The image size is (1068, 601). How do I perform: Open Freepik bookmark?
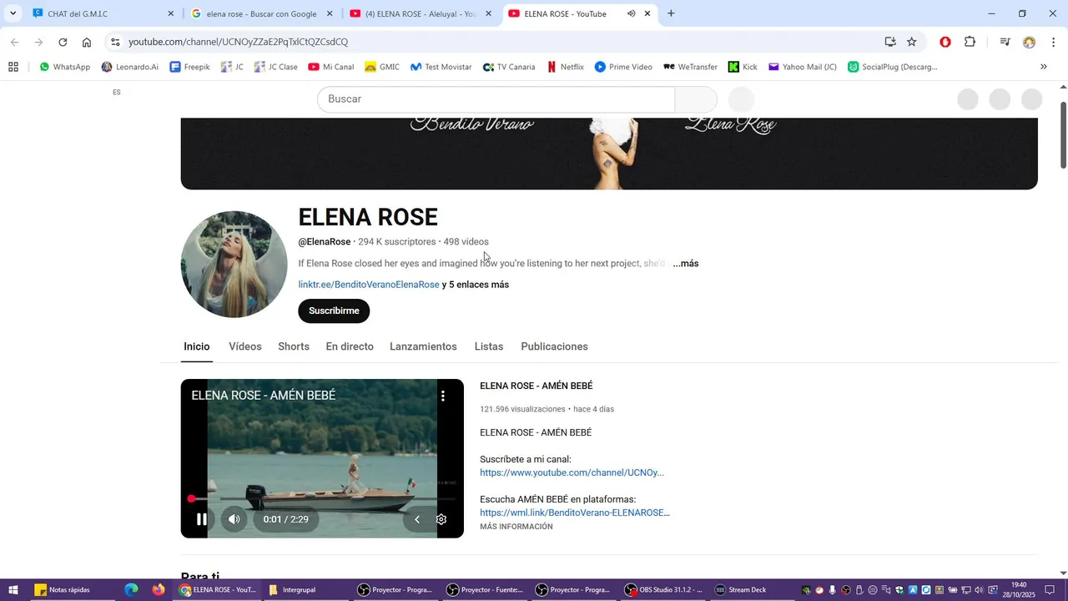[189, 67]
